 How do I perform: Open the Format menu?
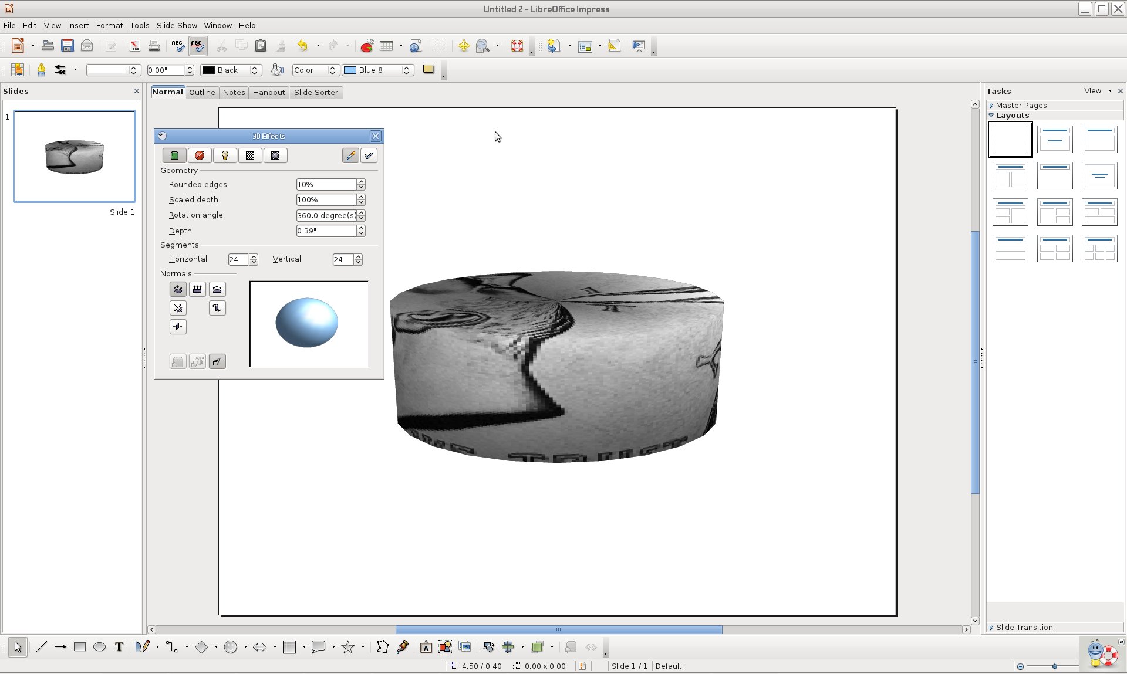point(109,25)
